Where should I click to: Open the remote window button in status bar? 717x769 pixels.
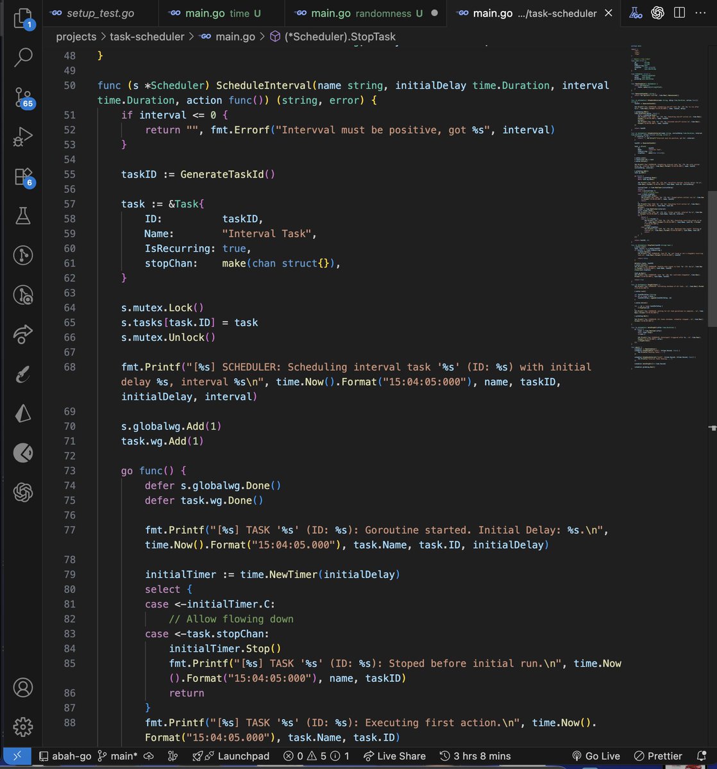coord(17,756)
